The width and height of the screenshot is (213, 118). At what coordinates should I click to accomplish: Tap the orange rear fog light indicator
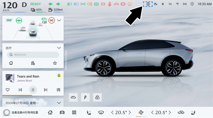(90, 4)
